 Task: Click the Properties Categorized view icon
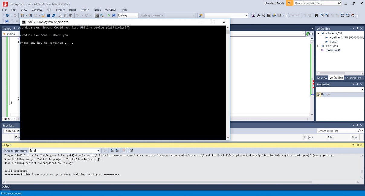pos(318,95)
